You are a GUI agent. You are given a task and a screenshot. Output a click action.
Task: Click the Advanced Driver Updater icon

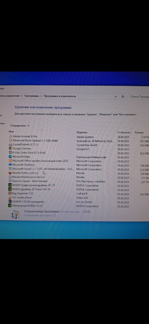[x=11, y=140]
